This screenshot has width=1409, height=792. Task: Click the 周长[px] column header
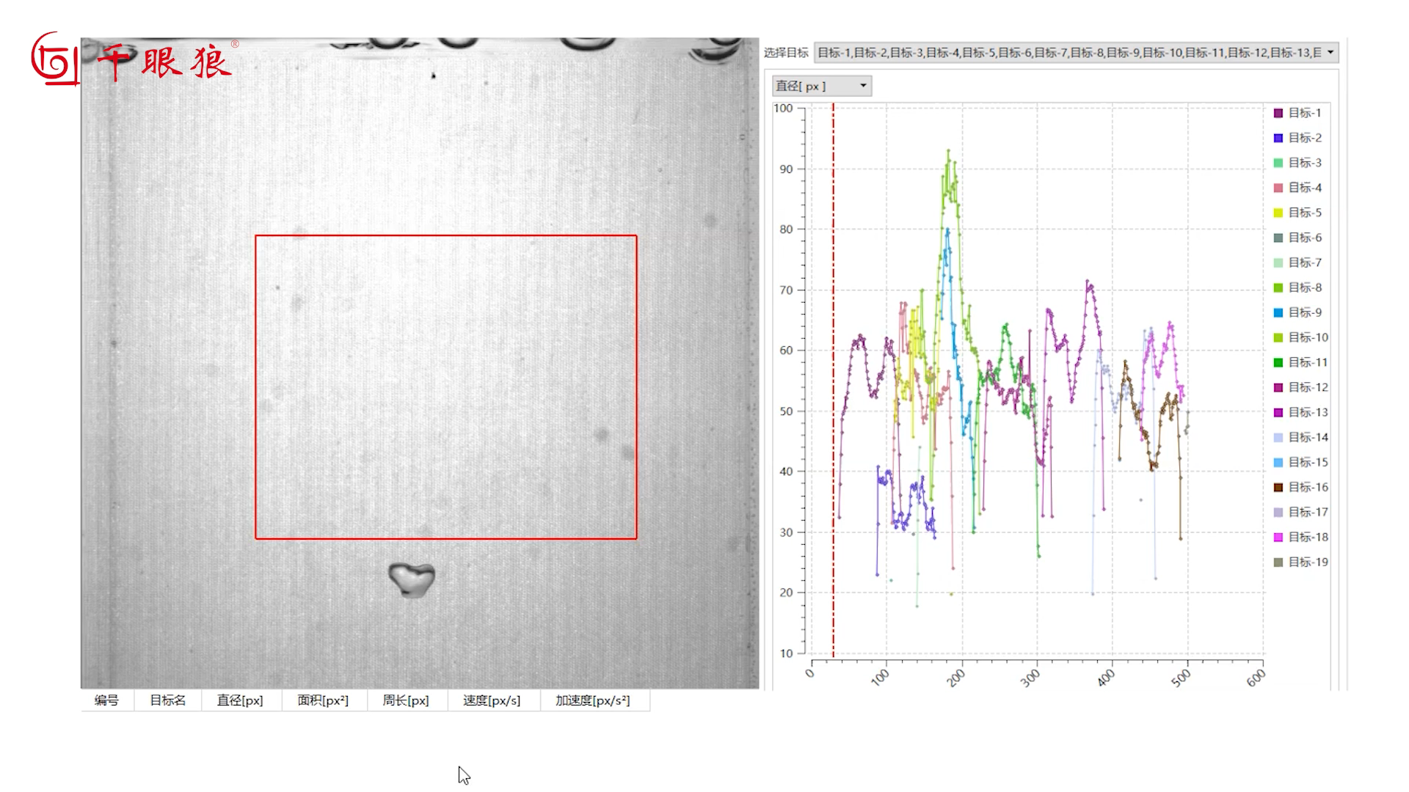[x=406, y=700]
